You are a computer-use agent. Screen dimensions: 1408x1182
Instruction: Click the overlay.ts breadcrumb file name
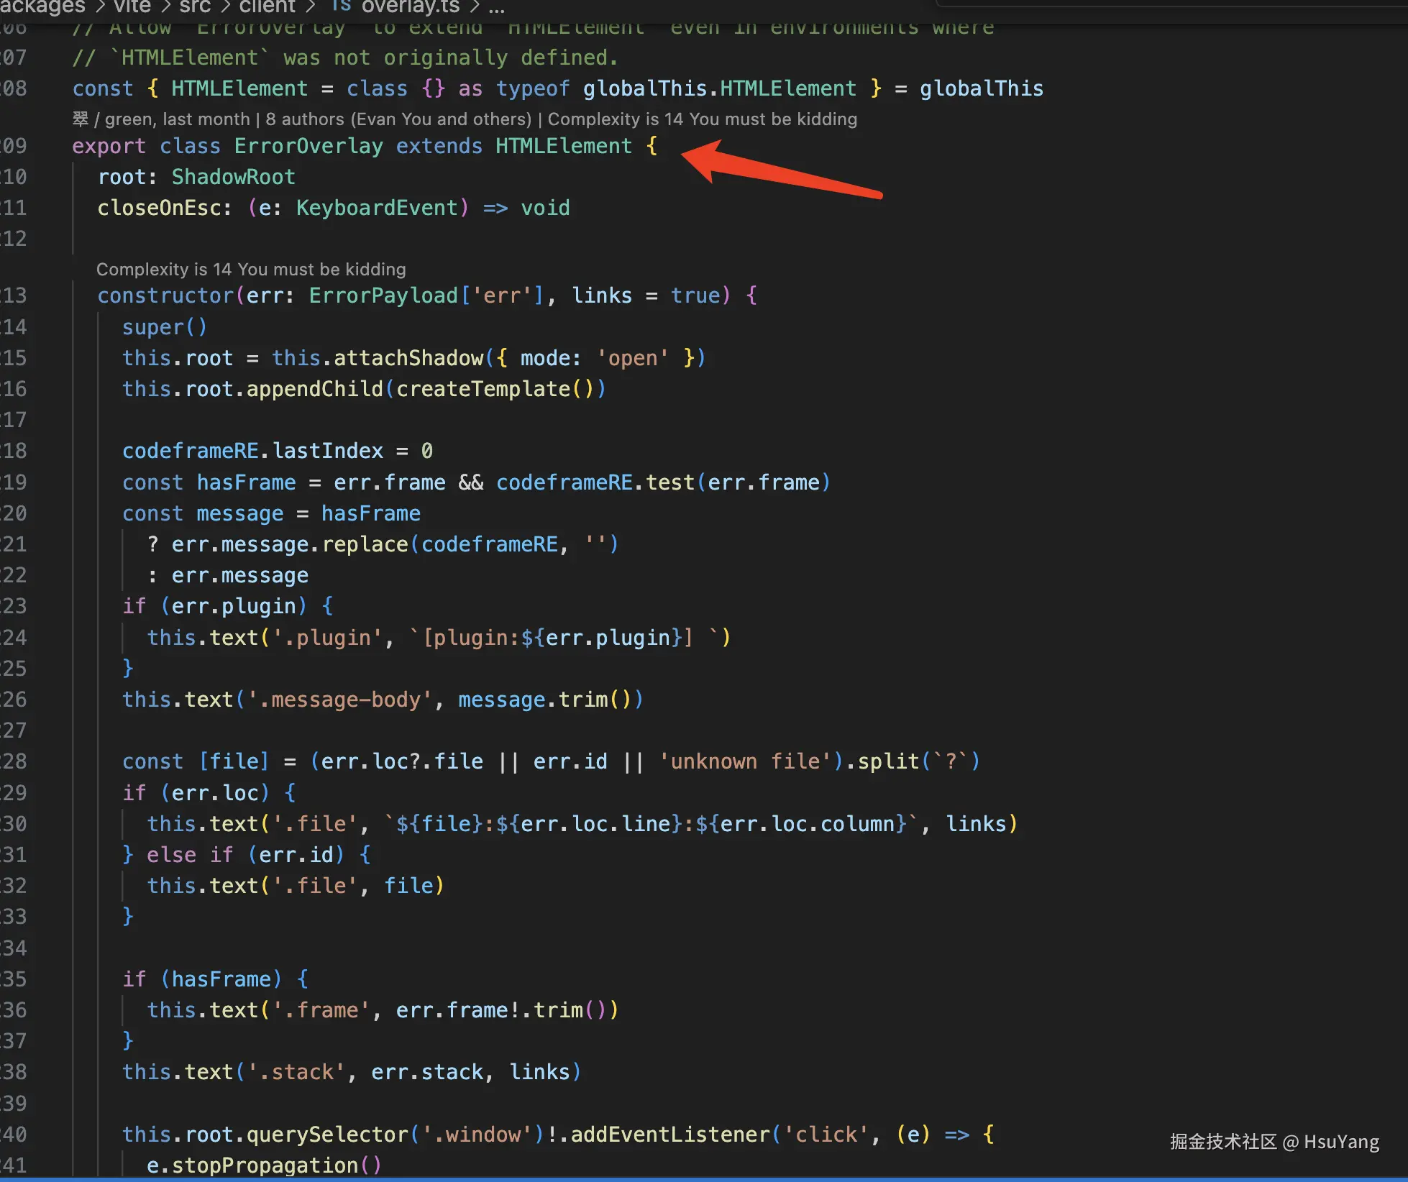coord(410,6)
